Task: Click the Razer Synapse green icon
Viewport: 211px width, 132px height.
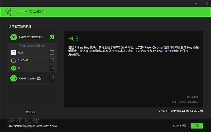Action: coord(14,37)
